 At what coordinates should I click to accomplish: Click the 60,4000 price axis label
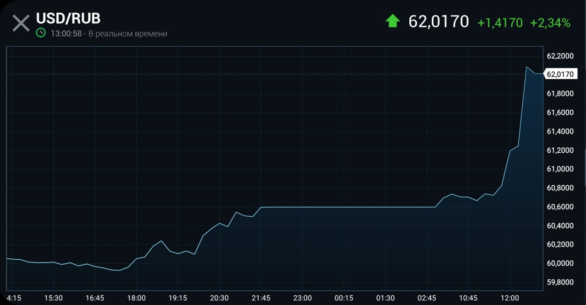click(x=560, y=225)
